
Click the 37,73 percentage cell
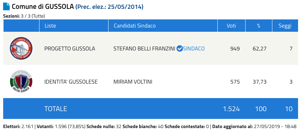click(260, 82)
